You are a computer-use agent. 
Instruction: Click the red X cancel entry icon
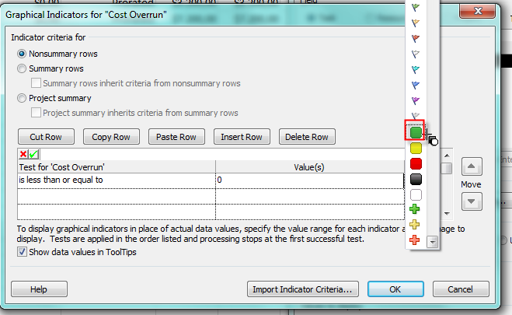tap(23, 154)
